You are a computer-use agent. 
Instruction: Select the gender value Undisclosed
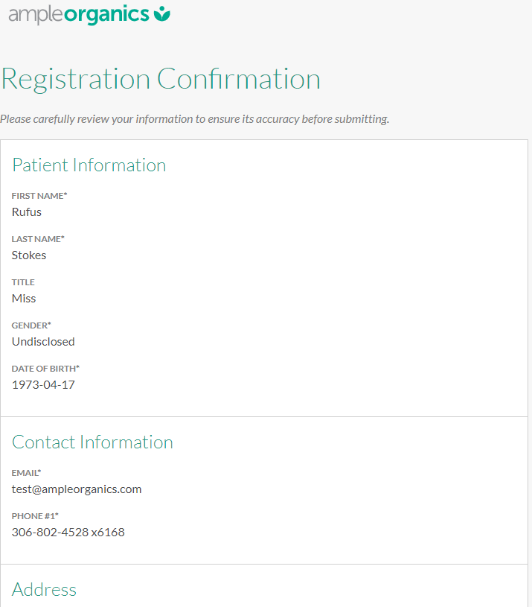click(43, 342)
